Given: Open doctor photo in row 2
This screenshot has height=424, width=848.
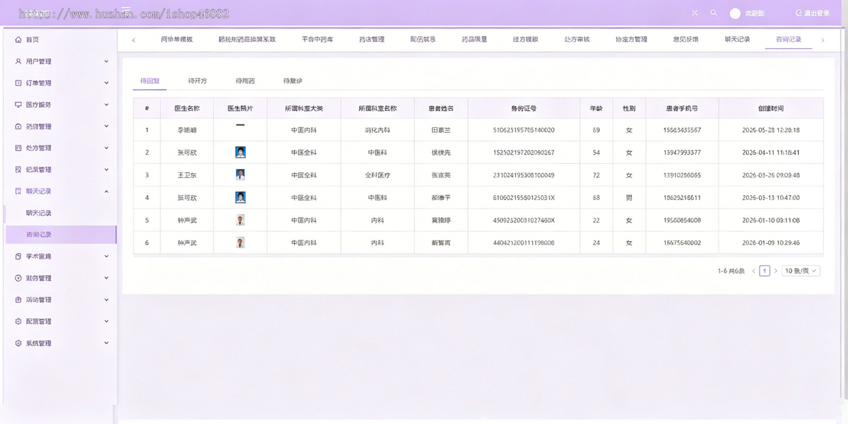Looking at the screenshot, I should [x=240, y=153].
